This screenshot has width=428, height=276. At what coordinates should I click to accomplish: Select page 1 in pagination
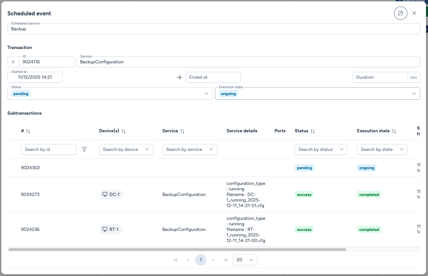pyautogui.click(x=201, y=260)
